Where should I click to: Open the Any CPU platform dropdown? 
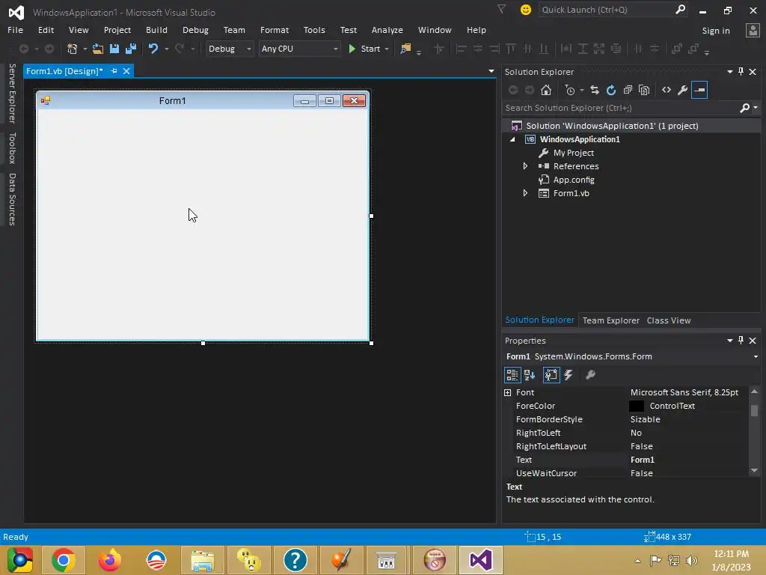tap(299, 49)
